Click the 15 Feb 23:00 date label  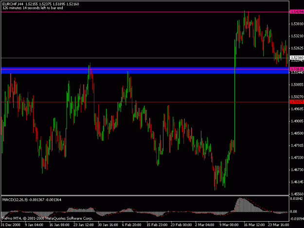(157, 225)
